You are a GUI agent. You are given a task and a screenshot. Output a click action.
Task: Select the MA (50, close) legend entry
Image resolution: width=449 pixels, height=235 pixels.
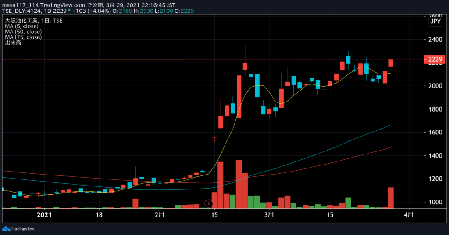coord(23,32)
